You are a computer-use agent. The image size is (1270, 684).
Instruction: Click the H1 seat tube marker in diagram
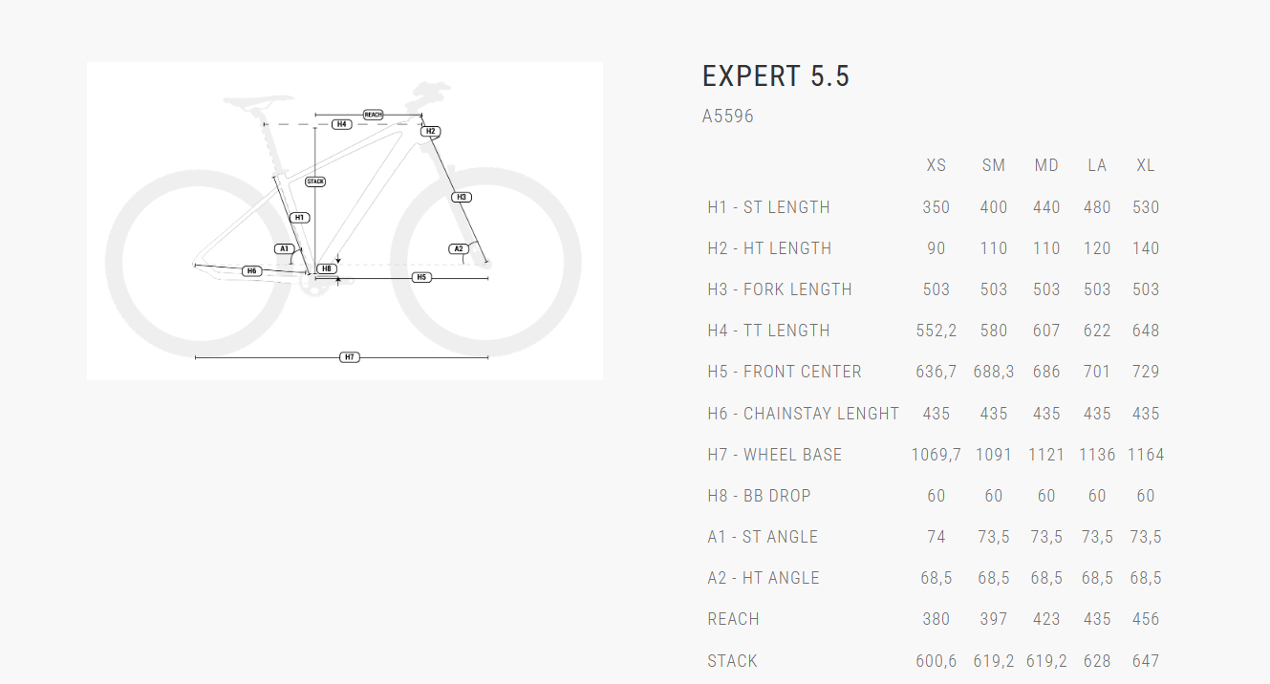point(299,218)
